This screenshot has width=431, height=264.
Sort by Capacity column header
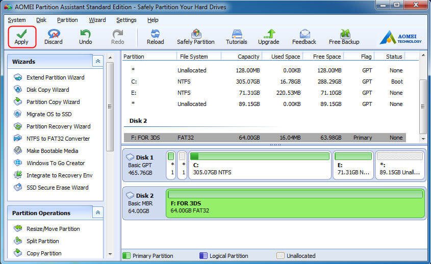241,57
